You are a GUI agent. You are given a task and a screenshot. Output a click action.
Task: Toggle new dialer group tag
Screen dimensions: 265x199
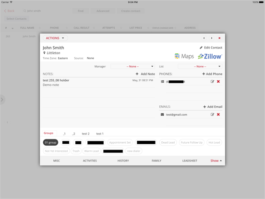(x=133, y=151)
